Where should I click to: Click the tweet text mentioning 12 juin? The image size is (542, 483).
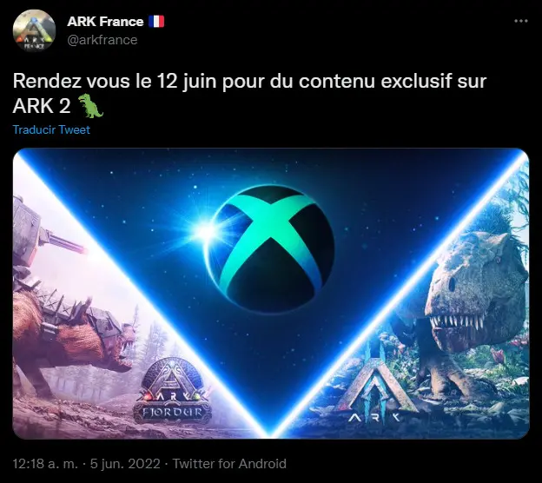(249, 82)
